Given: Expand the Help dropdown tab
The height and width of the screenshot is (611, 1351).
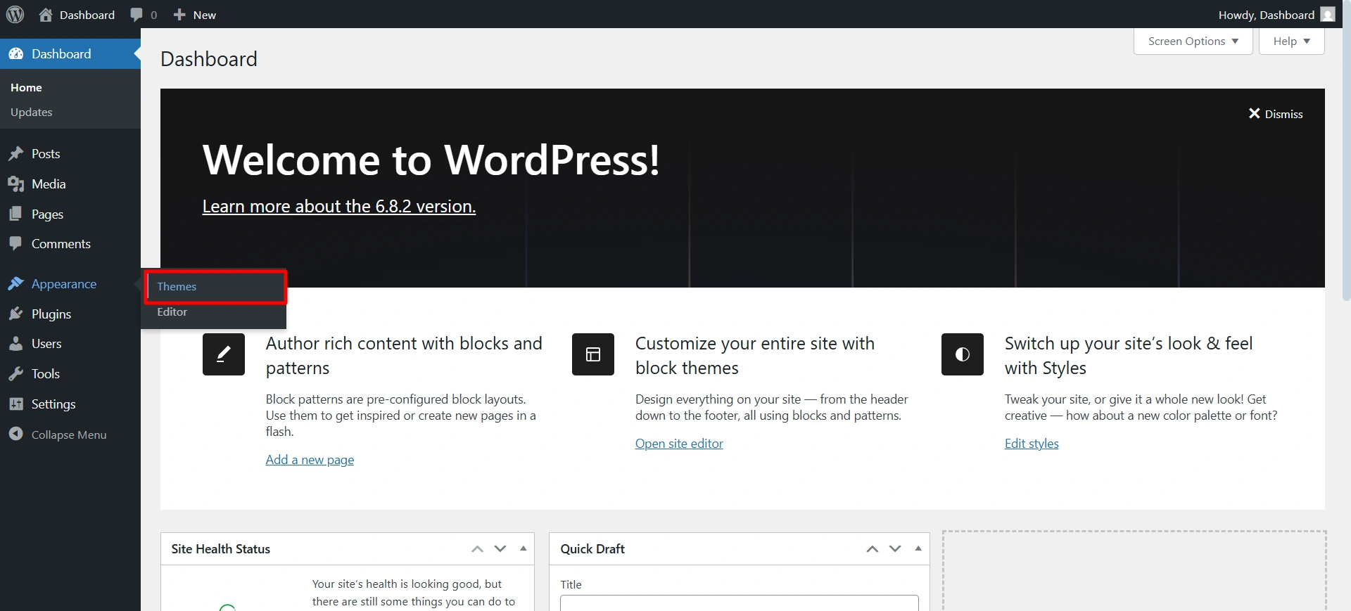Looking at the screenshot, I should tap(1292, 41).
